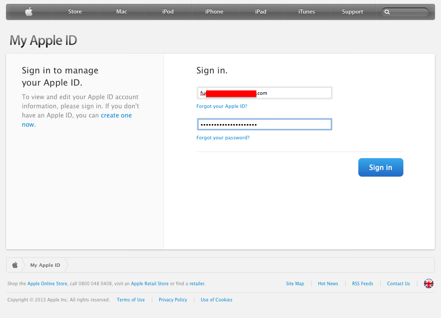Image resolution: width=441 pixels, height=318 pixels.
Task: Click the password input field
Action: [x=264, y=124]
